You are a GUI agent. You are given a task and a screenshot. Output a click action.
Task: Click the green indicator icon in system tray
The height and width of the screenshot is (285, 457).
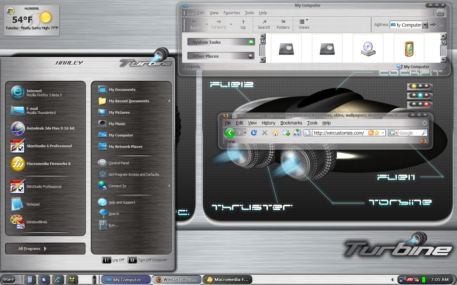[x=423, y=279]
